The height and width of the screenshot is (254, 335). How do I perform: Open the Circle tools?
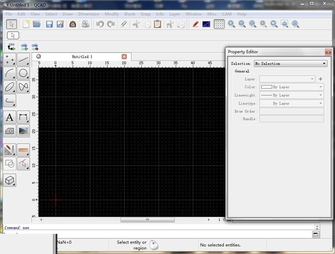click(x=23, y=73)
